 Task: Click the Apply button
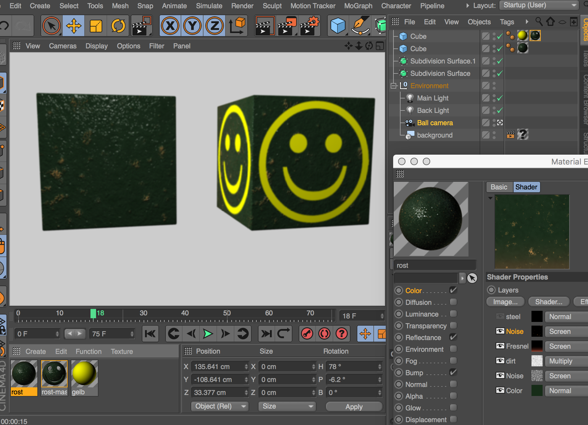click(354, 406)
